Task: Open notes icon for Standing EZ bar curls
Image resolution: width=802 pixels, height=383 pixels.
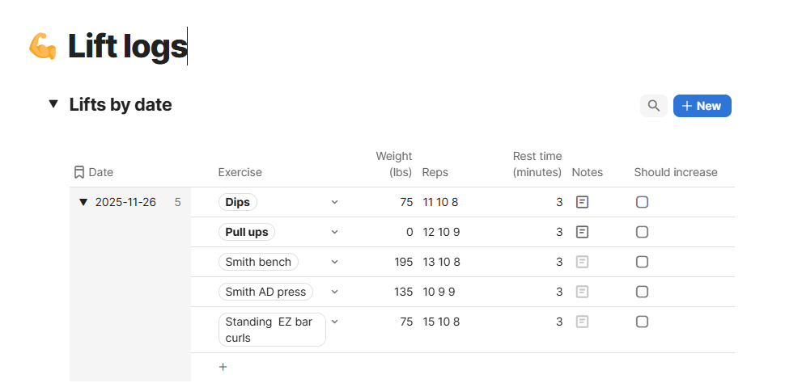Action: [x=582, y=322]
